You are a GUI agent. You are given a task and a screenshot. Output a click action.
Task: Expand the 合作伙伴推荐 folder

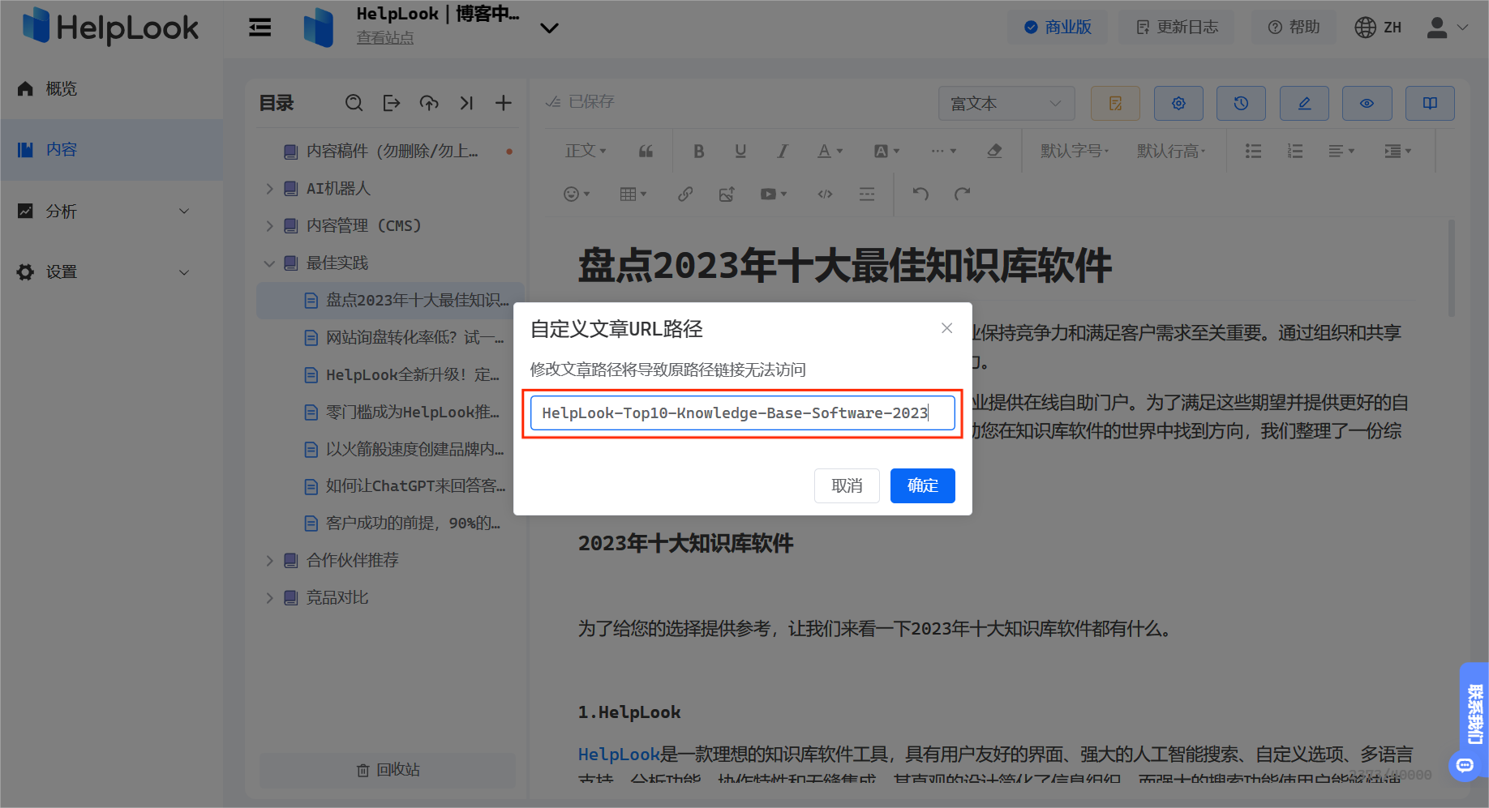pyautogui.click(x=269, y=560)
